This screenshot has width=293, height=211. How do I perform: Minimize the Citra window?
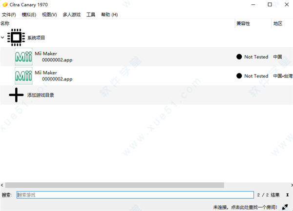(x=253, y=4)
